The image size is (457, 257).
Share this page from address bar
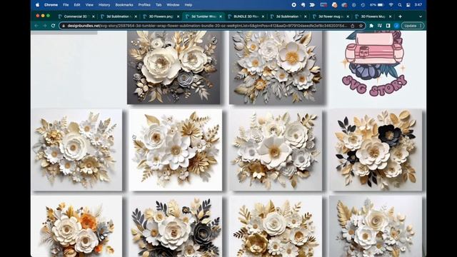click(x=352, y=26)
